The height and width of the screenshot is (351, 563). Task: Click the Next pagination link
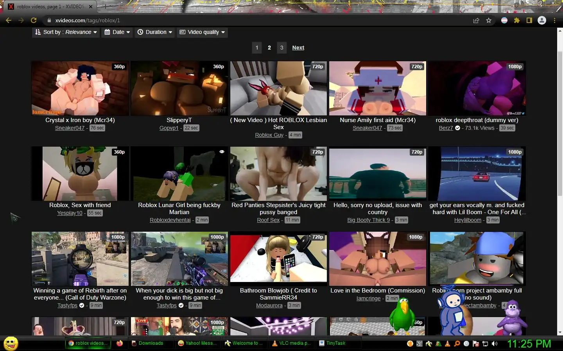click(298, 48)
